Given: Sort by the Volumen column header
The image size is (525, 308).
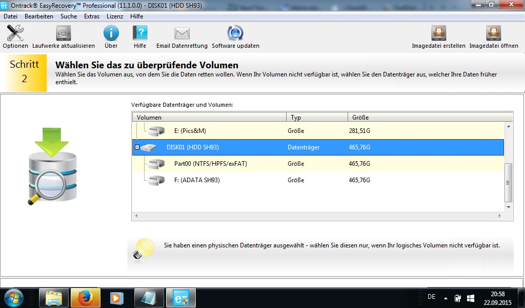Looking at the screenshot, I should pos(209,118).
